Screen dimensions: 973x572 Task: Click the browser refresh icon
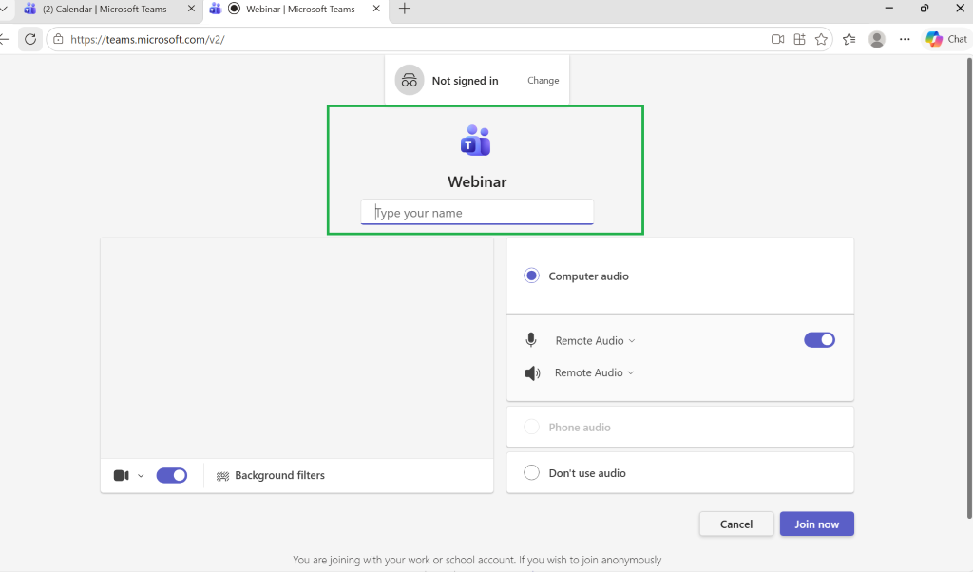pos(29,39)
